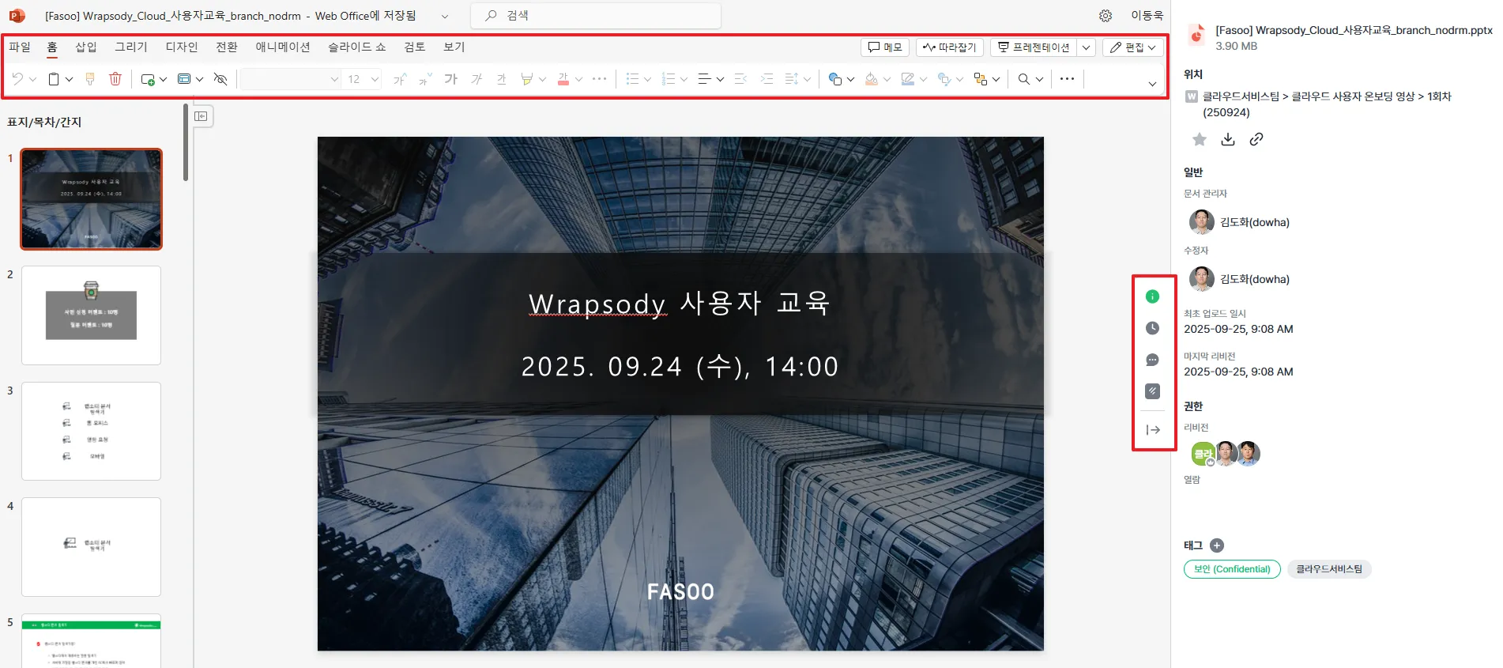Delete with the red trash icon
Screen dimensions: 1503x668
click(115, 79)
